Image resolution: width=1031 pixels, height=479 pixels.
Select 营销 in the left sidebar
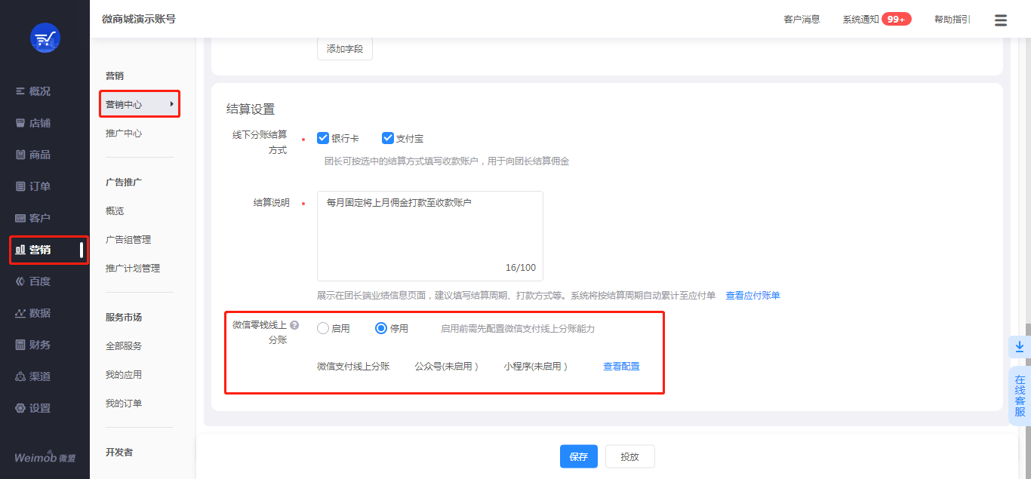[x=33, y=250]
